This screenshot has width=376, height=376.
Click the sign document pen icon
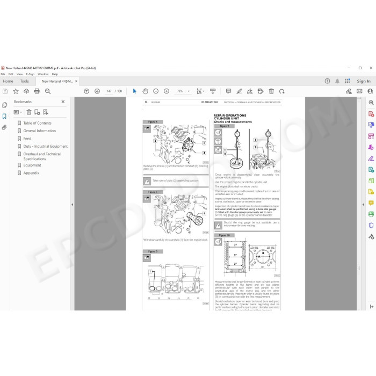[250, 91]
